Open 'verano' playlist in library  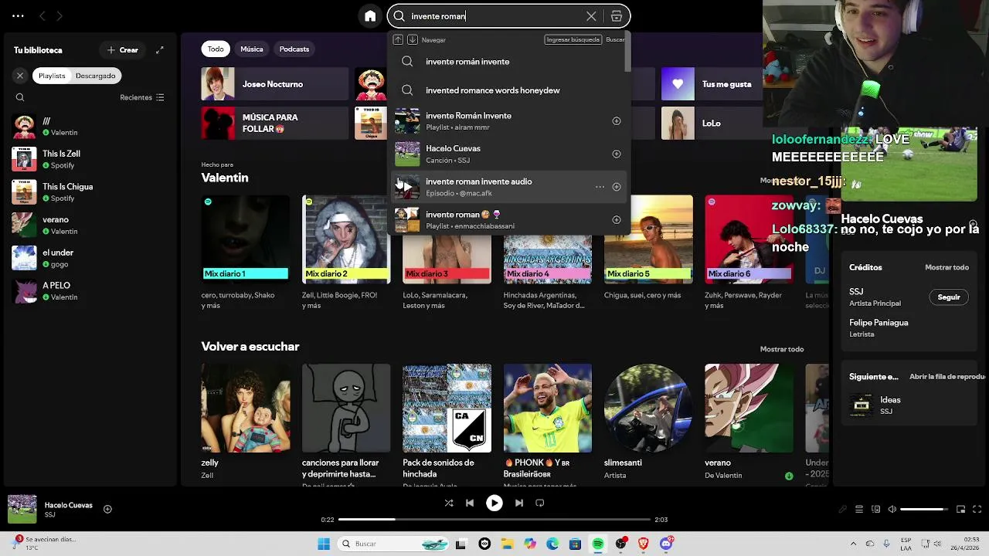89,225
